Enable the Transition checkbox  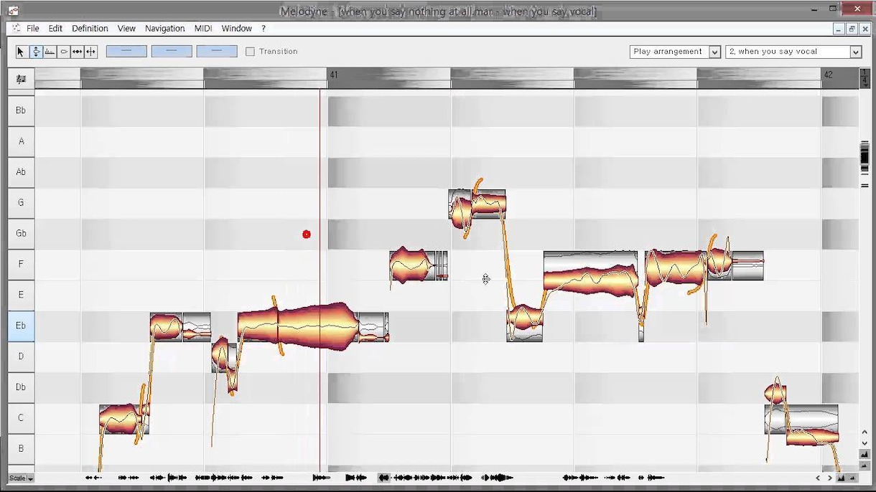point(250,52)
